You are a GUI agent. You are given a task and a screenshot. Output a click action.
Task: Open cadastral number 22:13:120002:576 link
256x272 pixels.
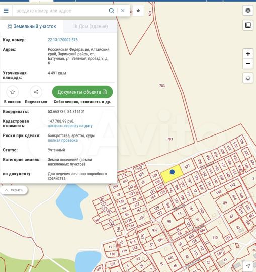point(63,40)
